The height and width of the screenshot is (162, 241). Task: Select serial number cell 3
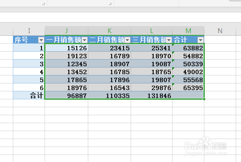pos(29,64)
